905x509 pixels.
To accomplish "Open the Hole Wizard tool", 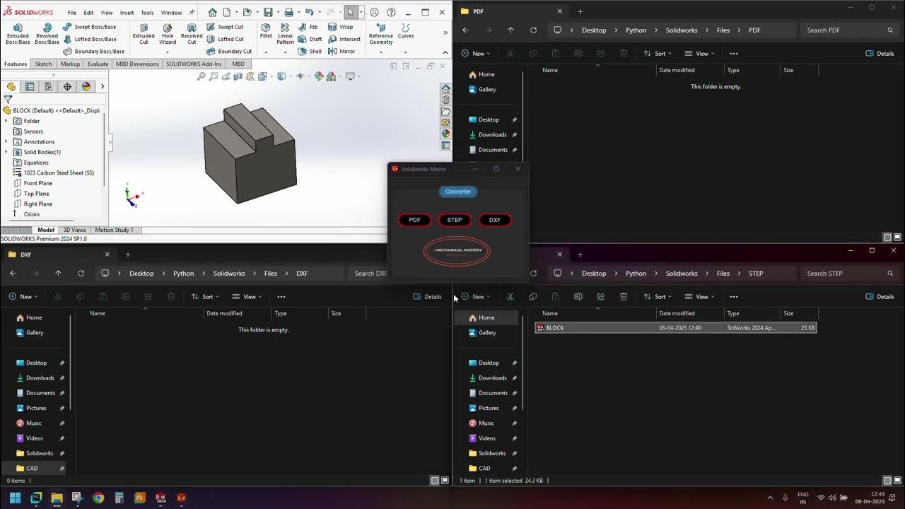I will (168, 34).
